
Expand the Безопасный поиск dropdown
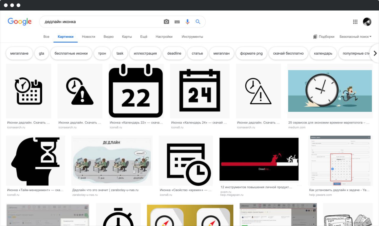355,37
